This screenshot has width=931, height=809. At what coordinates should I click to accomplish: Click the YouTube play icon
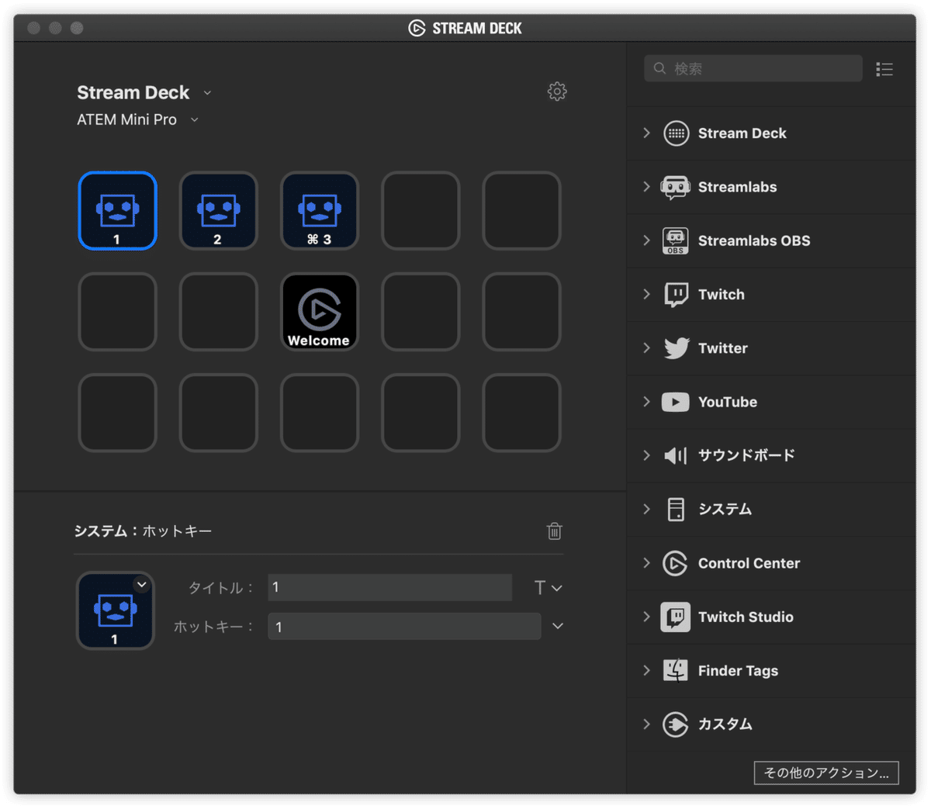(x=675, y=402)
